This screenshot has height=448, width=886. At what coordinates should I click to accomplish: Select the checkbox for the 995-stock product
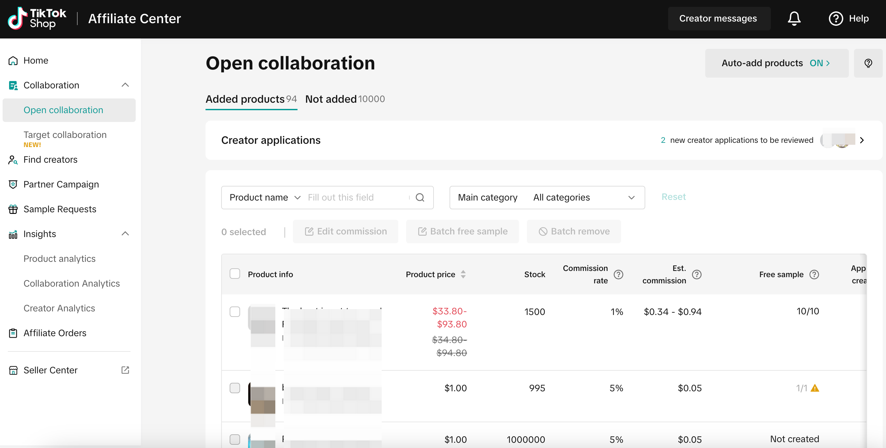point(235,388)
